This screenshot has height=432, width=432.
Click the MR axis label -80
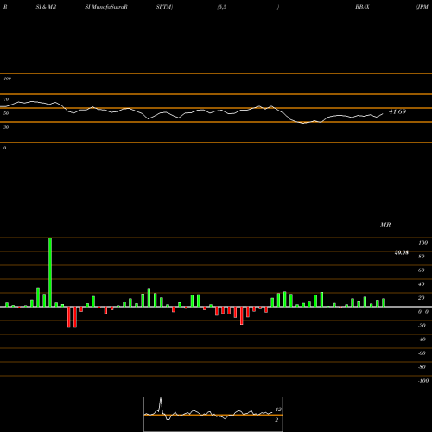422,367
